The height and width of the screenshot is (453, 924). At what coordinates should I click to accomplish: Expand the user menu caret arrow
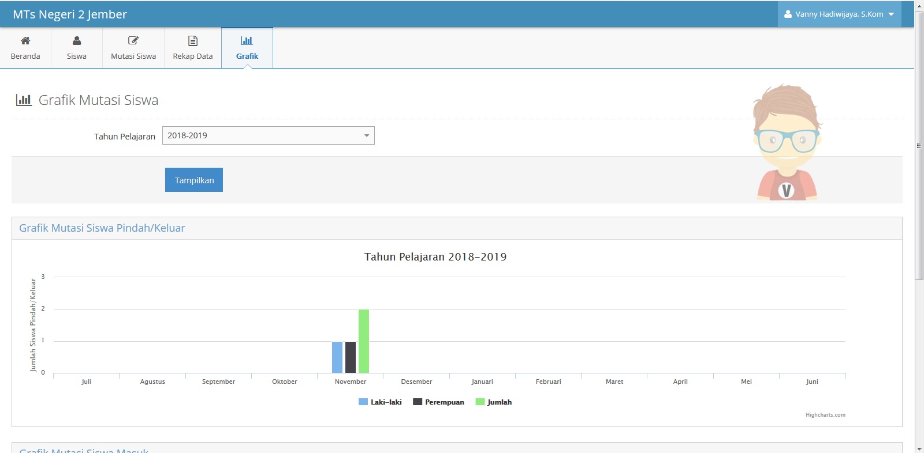tap(891, 14)
